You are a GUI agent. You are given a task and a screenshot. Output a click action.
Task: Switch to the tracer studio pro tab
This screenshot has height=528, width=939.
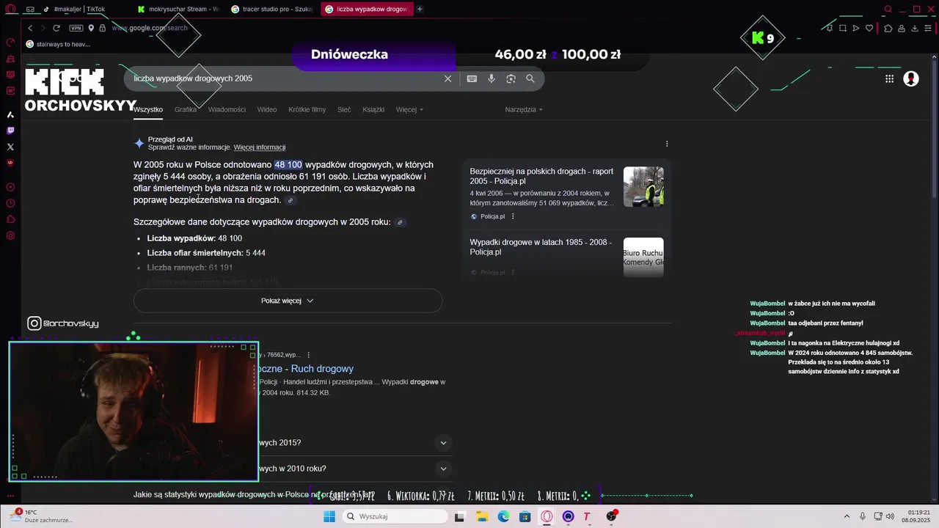(x=271, y=9)
